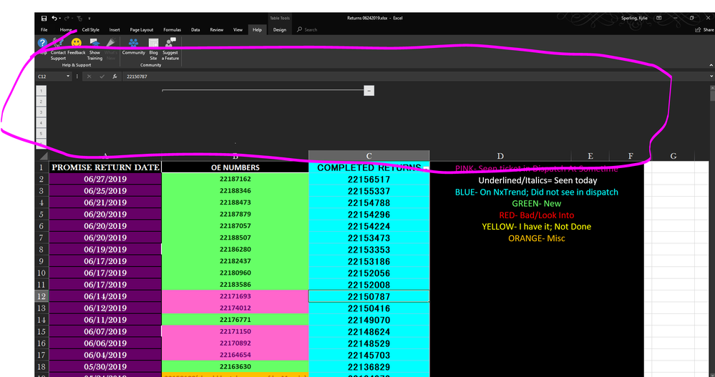This screenshot has height=377, width=715.
Task: Open the View tab
Action: [238, 29]
